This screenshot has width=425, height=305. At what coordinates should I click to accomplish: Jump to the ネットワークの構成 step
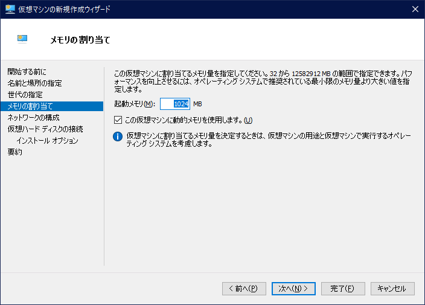[33, 118]
